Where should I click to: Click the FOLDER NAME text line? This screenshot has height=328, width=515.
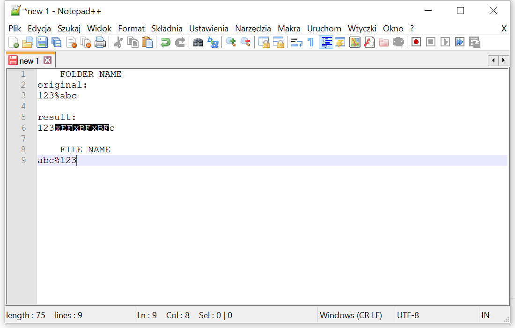tap(91, 75)
